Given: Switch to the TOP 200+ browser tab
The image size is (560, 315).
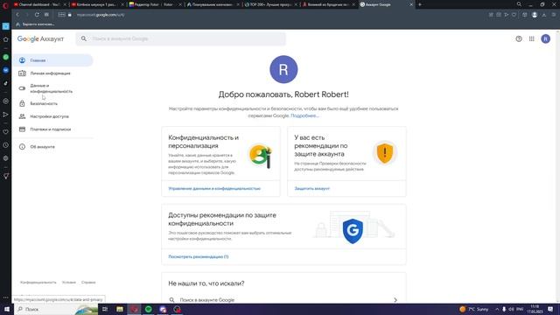Looking at the screenshot, I should coord(270,4).
